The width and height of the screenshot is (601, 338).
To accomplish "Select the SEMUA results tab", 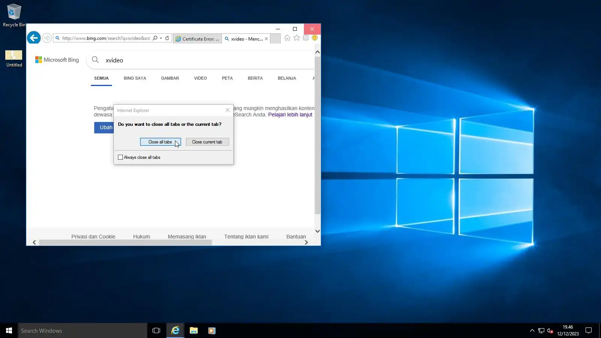I will 101,78.
